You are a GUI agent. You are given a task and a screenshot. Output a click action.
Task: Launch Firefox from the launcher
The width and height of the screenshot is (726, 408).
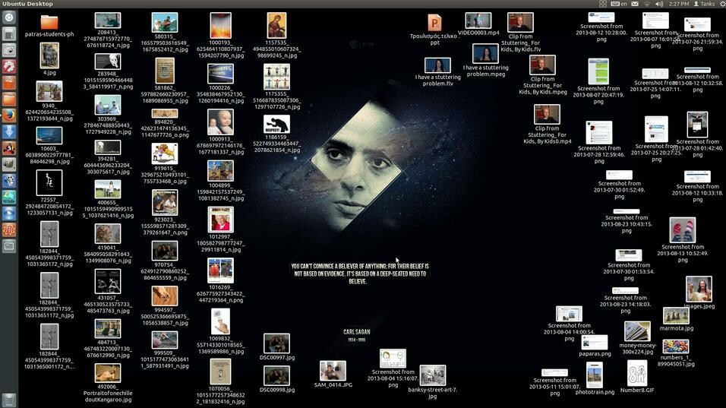coord(9,115)
